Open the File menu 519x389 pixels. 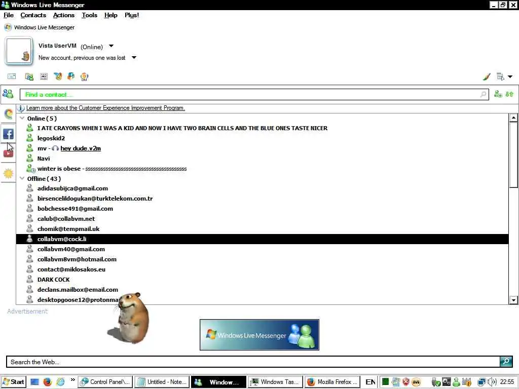[x=9, y=15]
